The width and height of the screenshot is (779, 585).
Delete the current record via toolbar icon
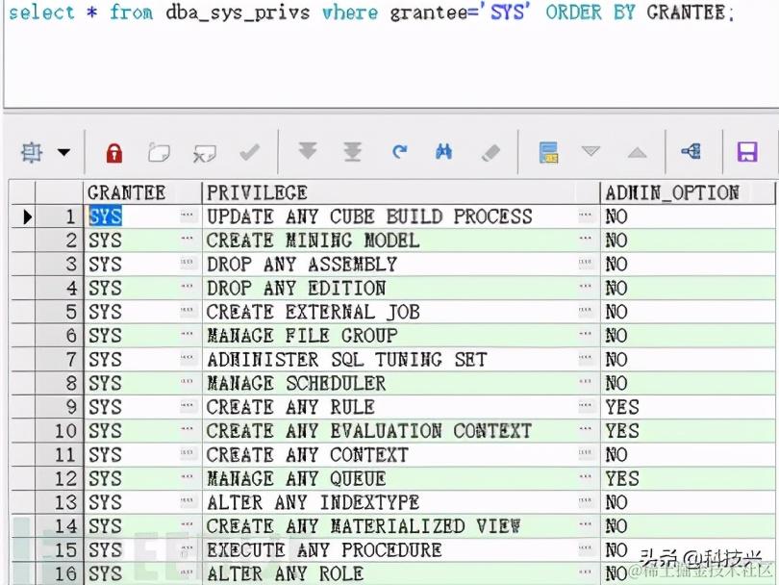[205, 152]
